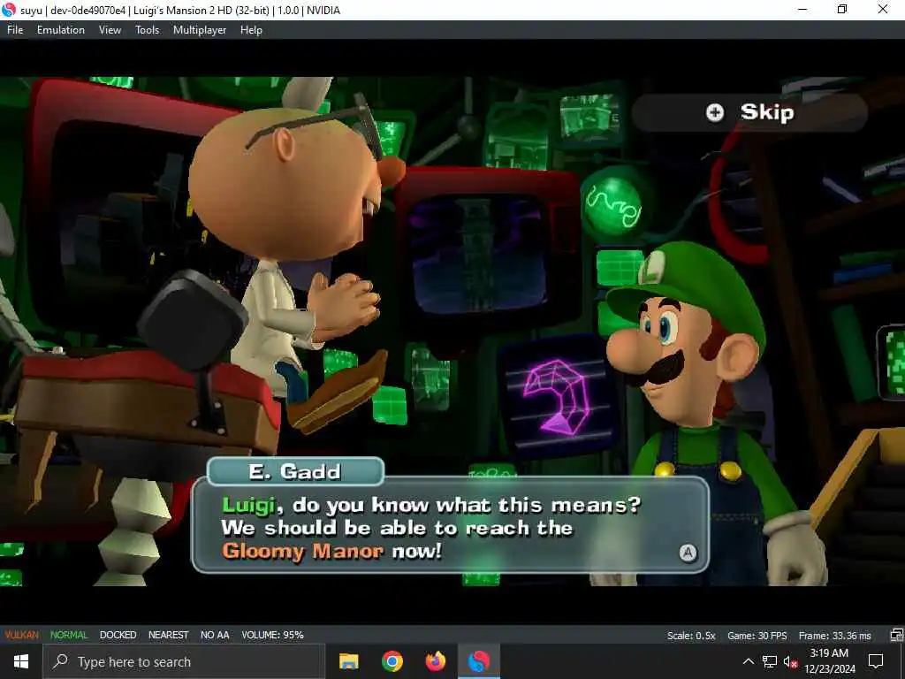Open the File menu
905x679 pixels.
click(15, 30)
